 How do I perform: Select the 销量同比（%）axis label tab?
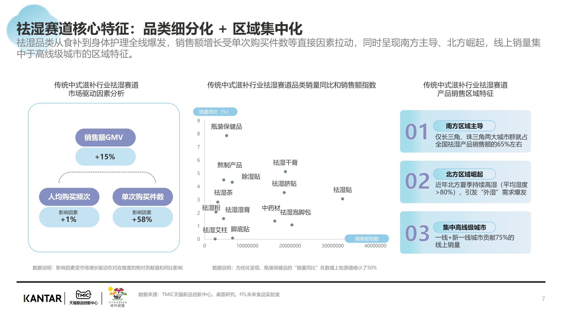215,112
